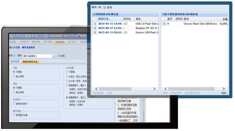Select 限制策略下 模式一 option

point(67,86)
